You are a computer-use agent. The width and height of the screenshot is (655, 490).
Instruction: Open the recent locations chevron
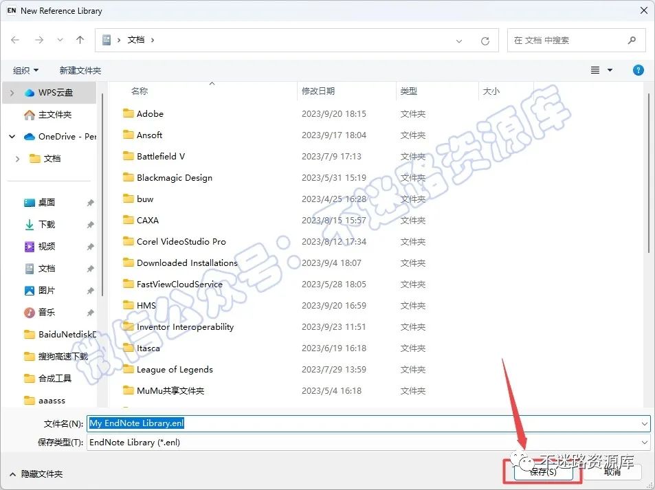click(x=60, y=40)
